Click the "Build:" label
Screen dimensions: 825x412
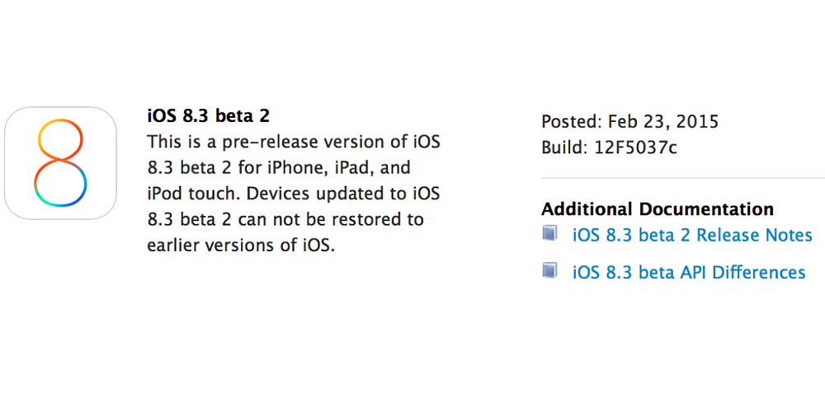(564, 147)
